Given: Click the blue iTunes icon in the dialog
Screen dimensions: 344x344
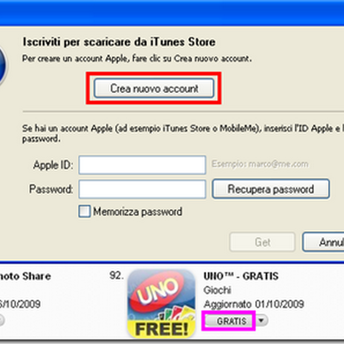Looking at the screenshot, I should click(x=3, y=65).
